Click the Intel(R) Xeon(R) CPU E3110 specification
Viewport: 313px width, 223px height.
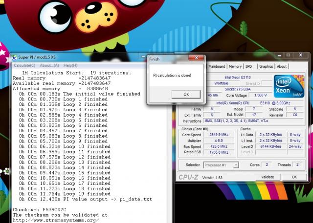[253, 103]
